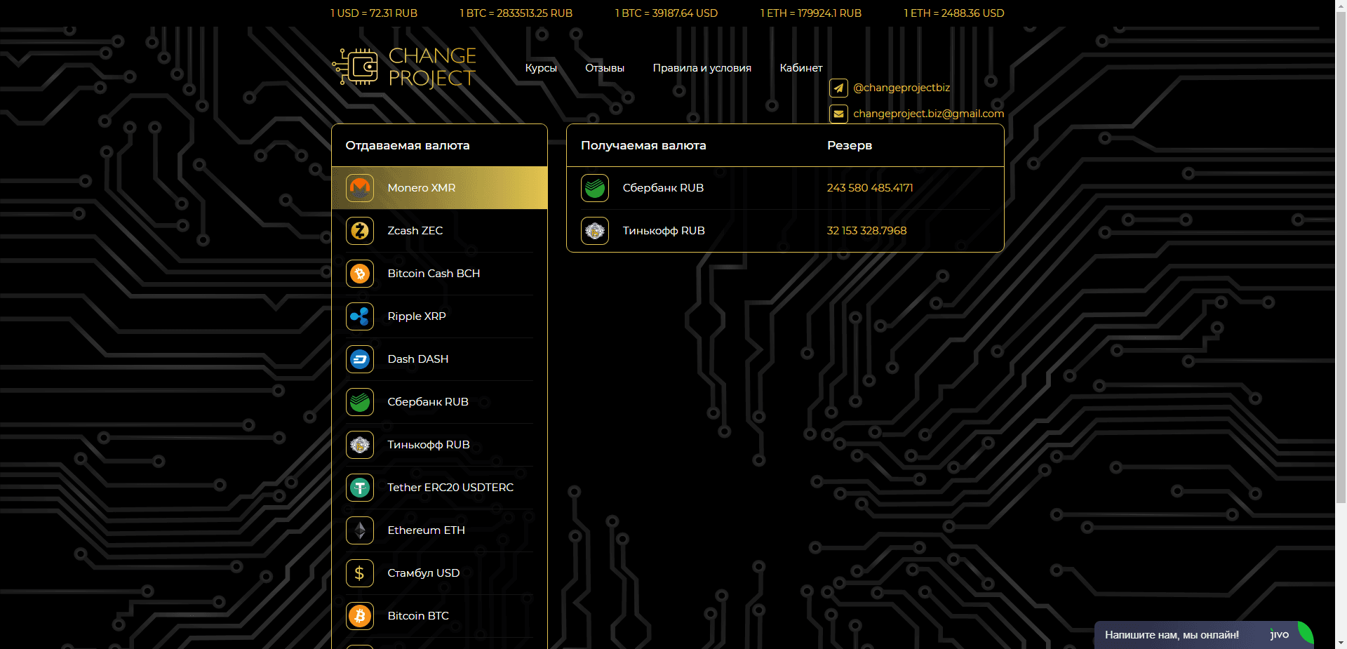Click the Telegram paper plane icon
This screenshot has height=649, width=1347.
tap(838, 88)
